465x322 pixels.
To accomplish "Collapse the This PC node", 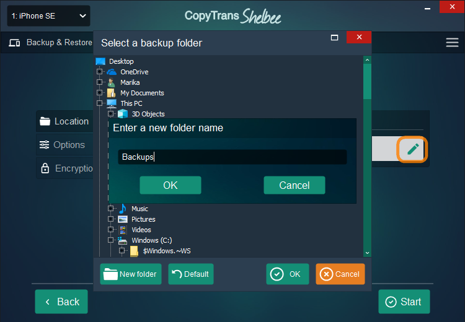I will click(100, 103).
